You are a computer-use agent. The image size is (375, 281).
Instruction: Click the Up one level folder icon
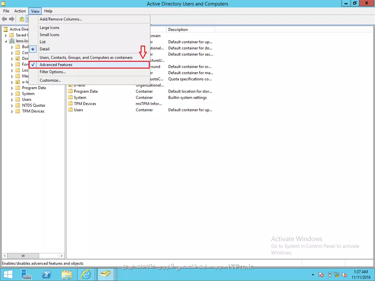click(22, 19)
